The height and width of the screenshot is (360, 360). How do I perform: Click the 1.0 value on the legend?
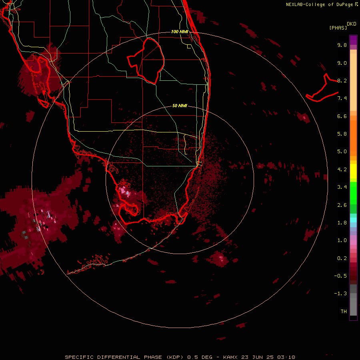[342, 240]
